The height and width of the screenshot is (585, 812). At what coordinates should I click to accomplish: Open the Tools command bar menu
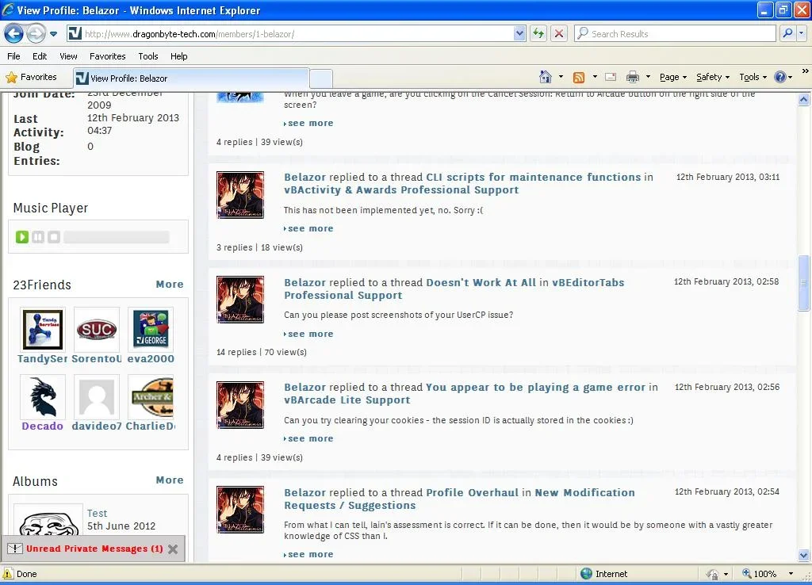[x=753, y=77]
